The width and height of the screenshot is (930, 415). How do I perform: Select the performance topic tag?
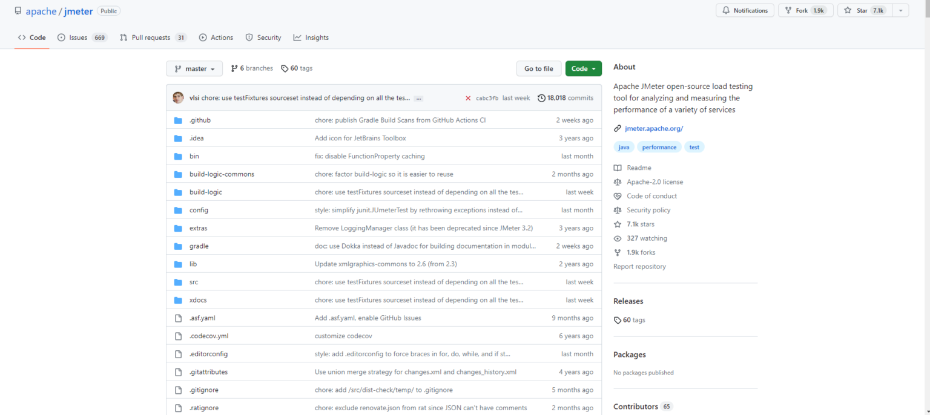(659, 146)
